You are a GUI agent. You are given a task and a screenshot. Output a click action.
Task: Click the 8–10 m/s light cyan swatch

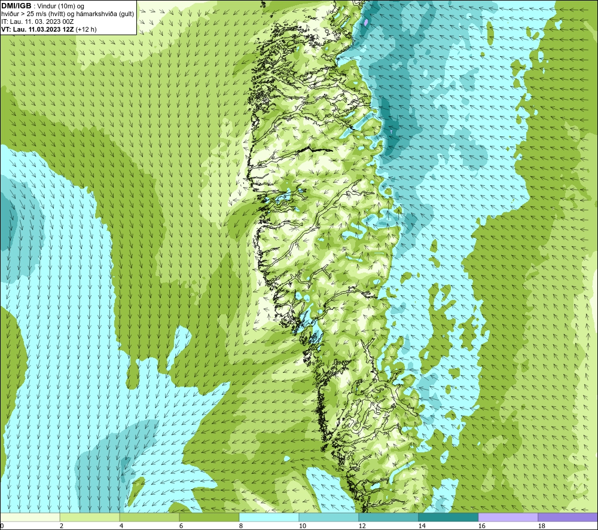[269, 517]
